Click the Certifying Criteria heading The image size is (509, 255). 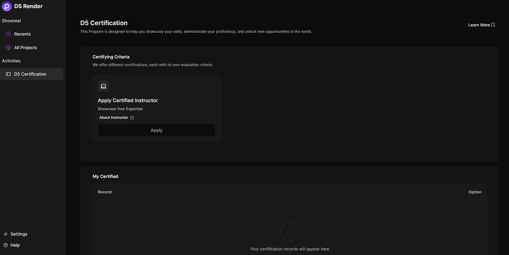[x=111, y=57]
